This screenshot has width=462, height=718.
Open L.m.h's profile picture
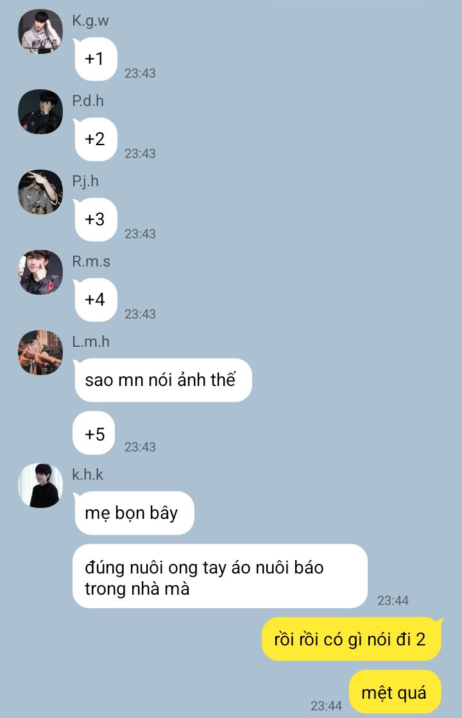point(40,352)
